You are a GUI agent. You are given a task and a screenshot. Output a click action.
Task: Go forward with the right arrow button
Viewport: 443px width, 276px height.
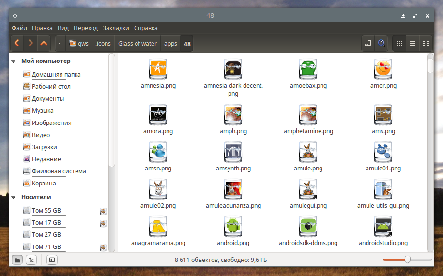coord(31,43)
